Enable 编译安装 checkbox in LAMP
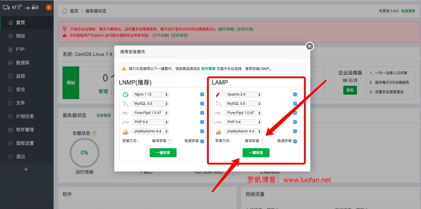Screen dimensions: 421x209 point(263,141)
